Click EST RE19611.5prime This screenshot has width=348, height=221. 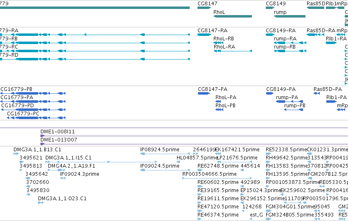218,199
